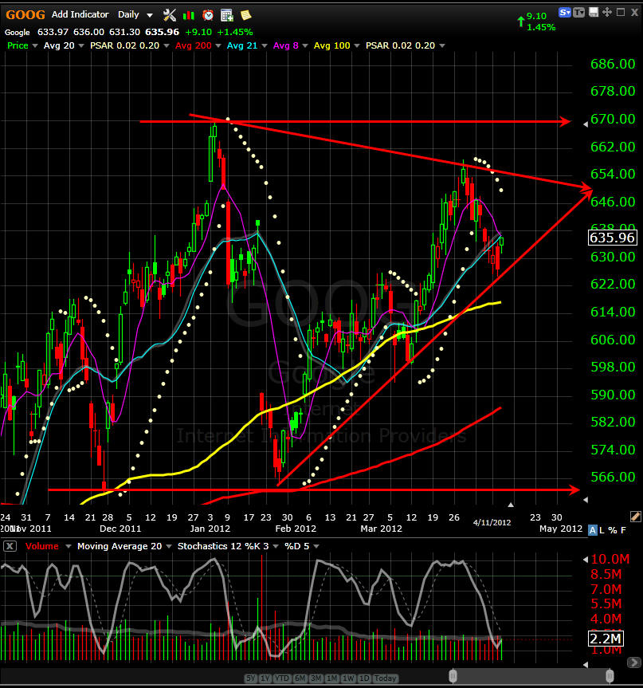Click the Google company name text
643x688 pixels.
(17, 33)
